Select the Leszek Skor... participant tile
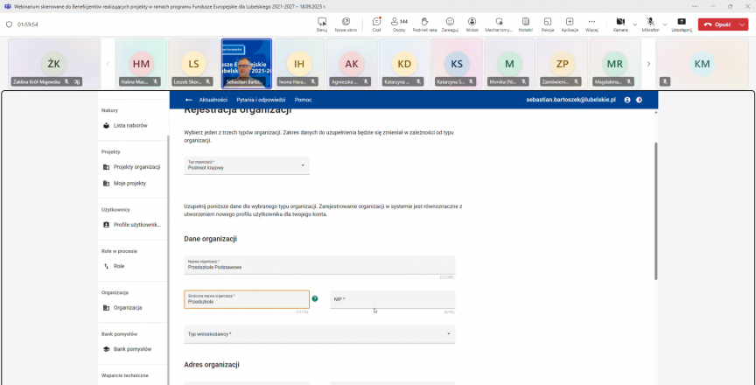Image resolution: width=756 pixels, height=385 pixels. [x=194, y=64]
